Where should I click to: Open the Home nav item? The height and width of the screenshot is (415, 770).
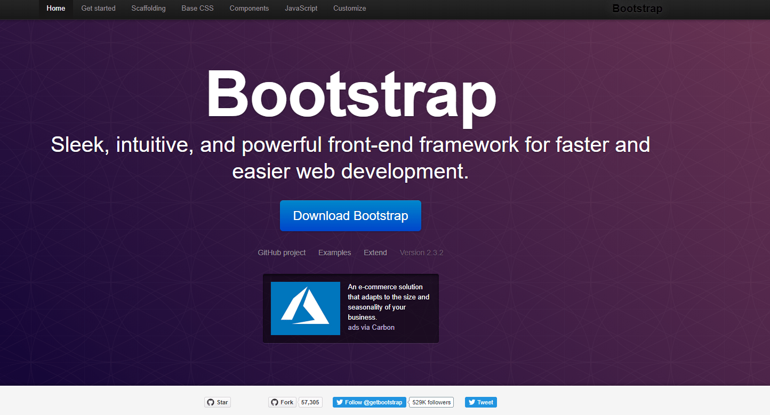point(56,9)
